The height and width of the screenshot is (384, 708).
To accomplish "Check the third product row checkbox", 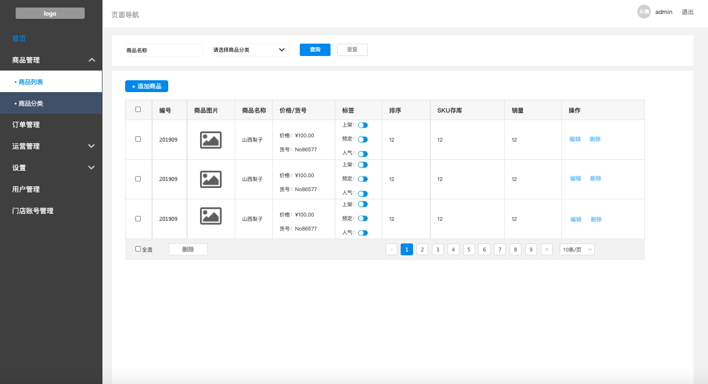I will coord(138,219).
